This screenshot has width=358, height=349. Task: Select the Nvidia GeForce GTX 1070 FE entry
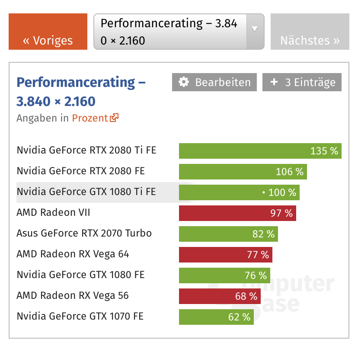[x=80, y=316]
